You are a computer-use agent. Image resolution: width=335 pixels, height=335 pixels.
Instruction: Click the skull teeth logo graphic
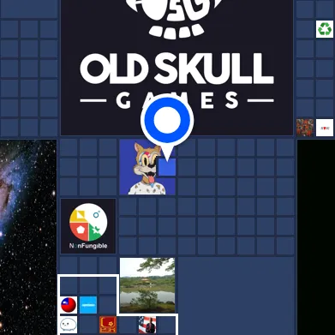(177, 19)
